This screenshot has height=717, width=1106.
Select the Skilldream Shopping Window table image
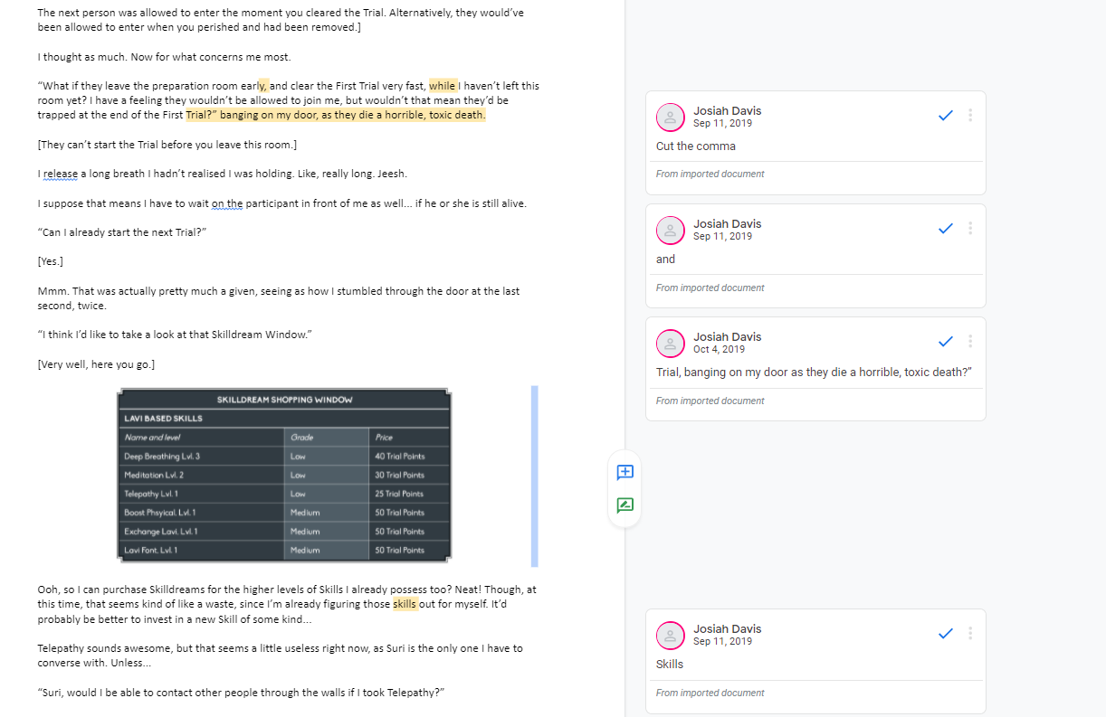pos(284,476)
